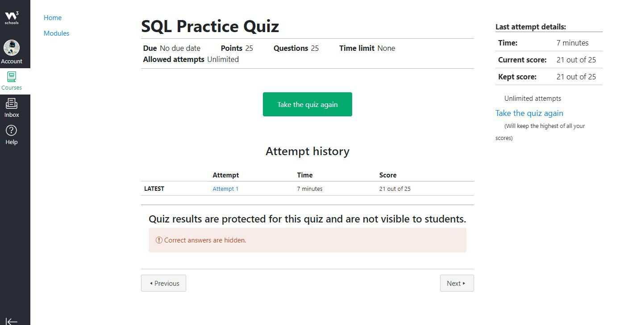Collapse the sidebar with the arrow icon
Viewport: 620px width, 325px height.
click(x=12, y=321)
